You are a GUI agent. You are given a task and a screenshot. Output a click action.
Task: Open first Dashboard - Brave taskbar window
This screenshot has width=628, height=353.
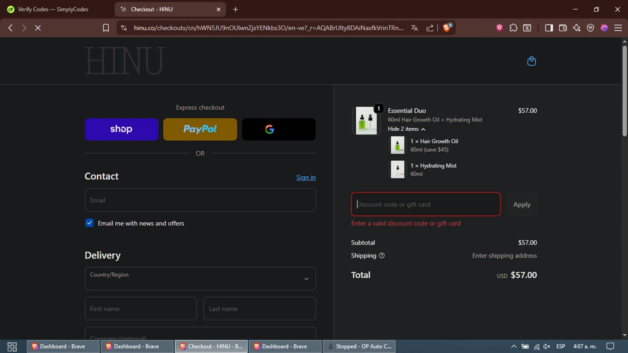point(63,346)
